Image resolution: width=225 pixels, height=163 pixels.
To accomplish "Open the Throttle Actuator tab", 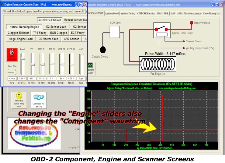I will pyautogui.click(x=192, y=13).
